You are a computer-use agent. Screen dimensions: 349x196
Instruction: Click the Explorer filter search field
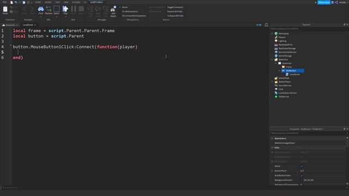click(309, 29)
